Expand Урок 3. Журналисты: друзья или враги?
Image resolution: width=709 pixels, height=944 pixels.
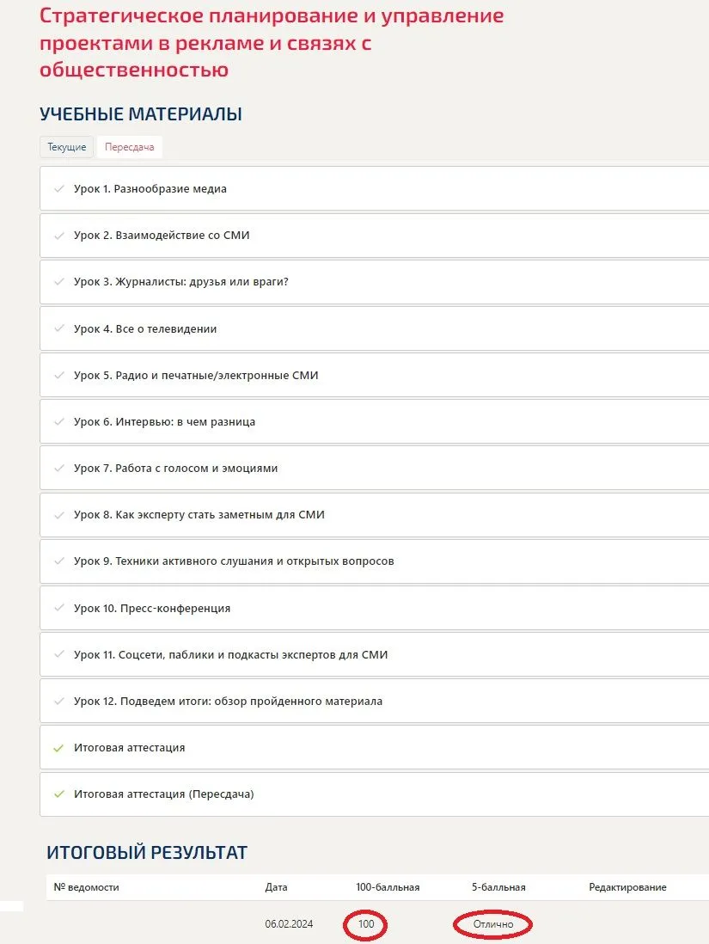pyautogui.click(x=375, y=282)
